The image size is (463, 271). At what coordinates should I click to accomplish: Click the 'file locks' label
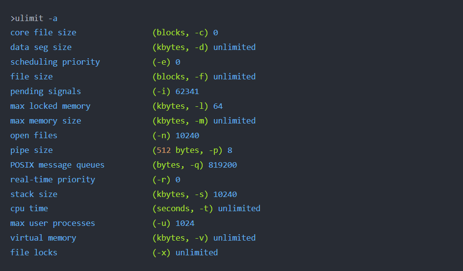coord(34,253)
